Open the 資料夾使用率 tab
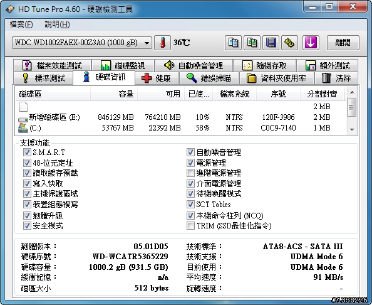372x305 pixels. pos(277,78)
